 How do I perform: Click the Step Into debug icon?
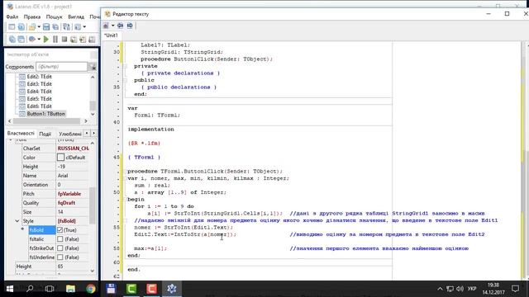coord(74,40)
